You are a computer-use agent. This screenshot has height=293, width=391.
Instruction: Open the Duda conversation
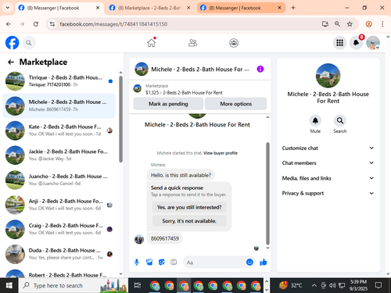click(x=59, y=254)
